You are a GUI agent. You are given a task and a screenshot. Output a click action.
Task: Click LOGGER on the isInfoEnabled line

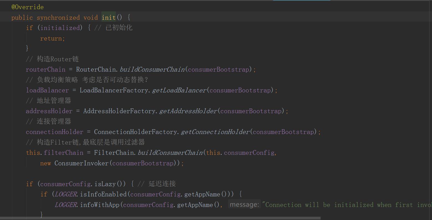66,194
